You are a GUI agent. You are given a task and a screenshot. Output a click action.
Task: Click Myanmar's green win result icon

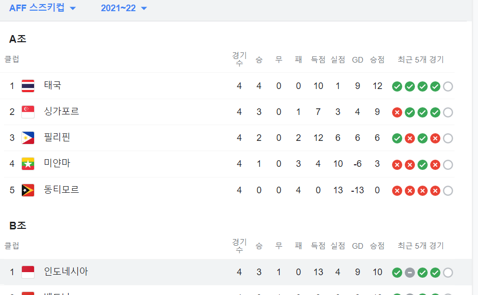423,165
